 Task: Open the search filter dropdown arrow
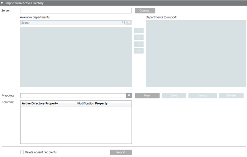tap(129, 22)
